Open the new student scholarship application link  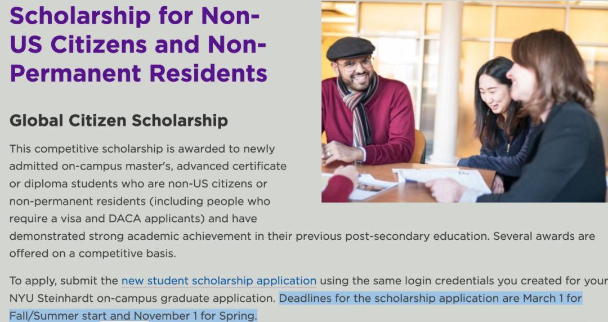219,280
